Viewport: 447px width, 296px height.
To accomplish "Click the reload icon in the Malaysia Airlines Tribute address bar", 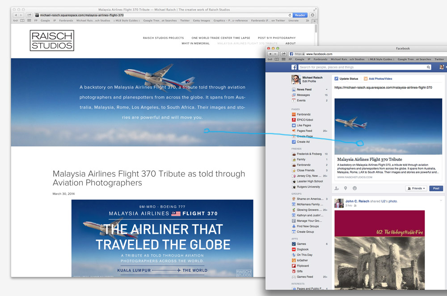I will click(290, 15).
